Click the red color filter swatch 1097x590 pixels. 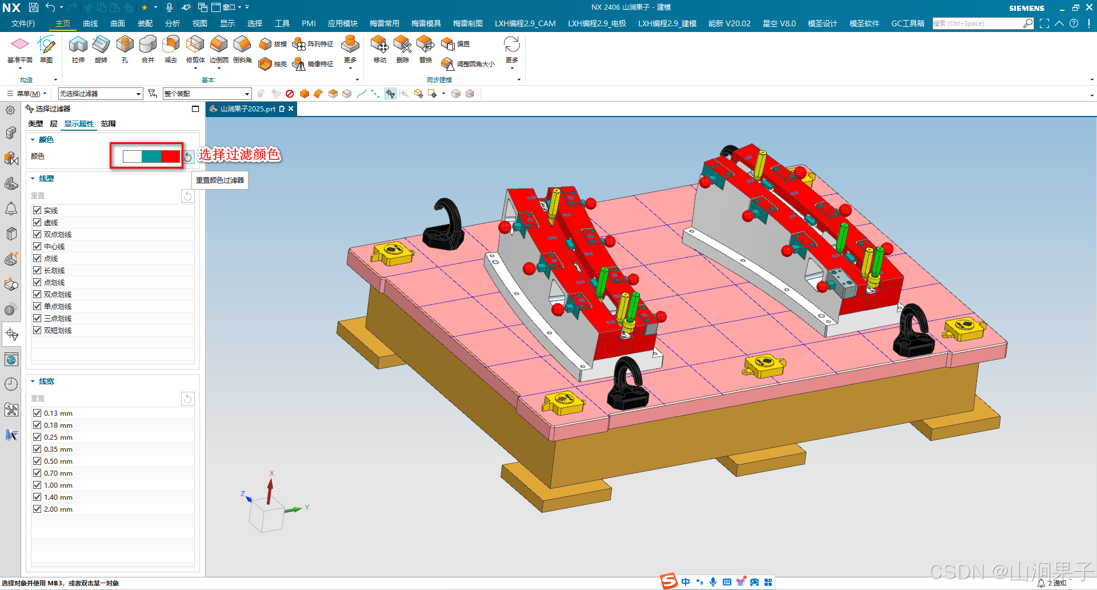tap(170, 156)
